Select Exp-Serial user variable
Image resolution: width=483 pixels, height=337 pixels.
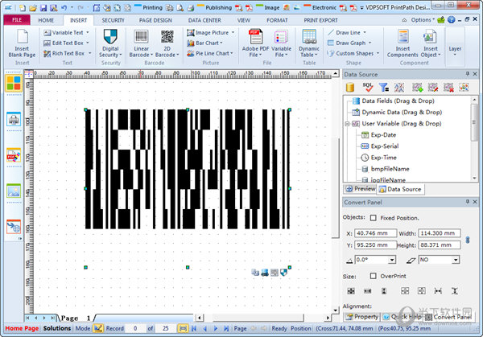coord(385,146)
